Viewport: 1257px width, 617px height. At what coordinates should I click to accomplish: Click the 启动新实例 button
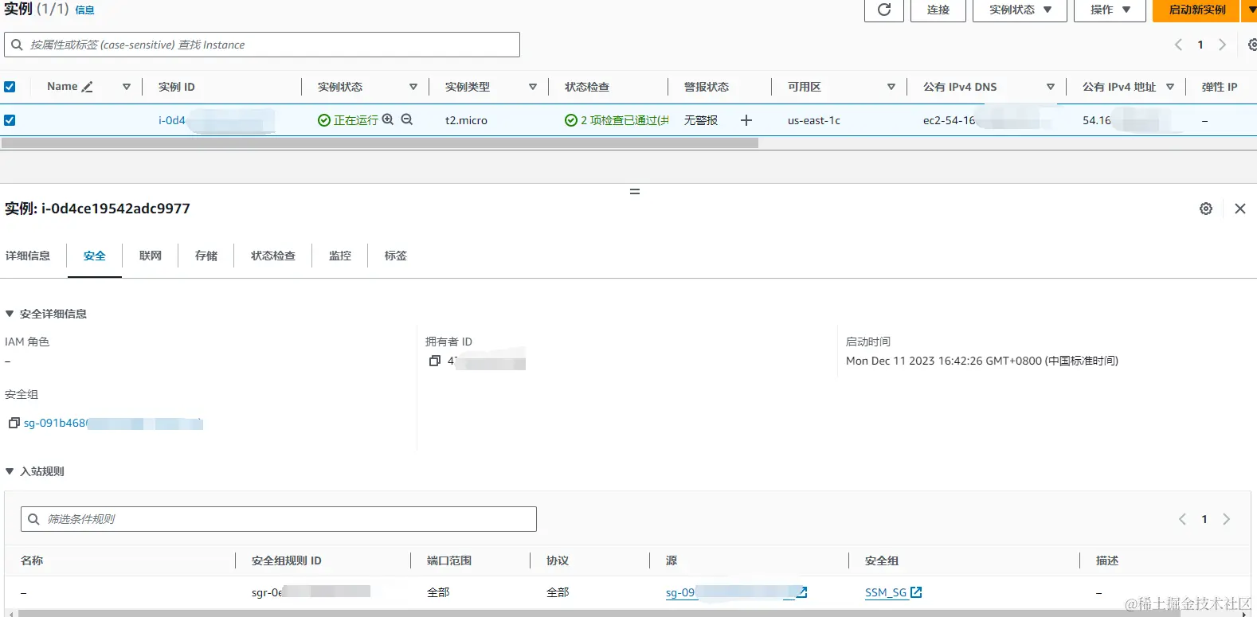click(1197, 10)
